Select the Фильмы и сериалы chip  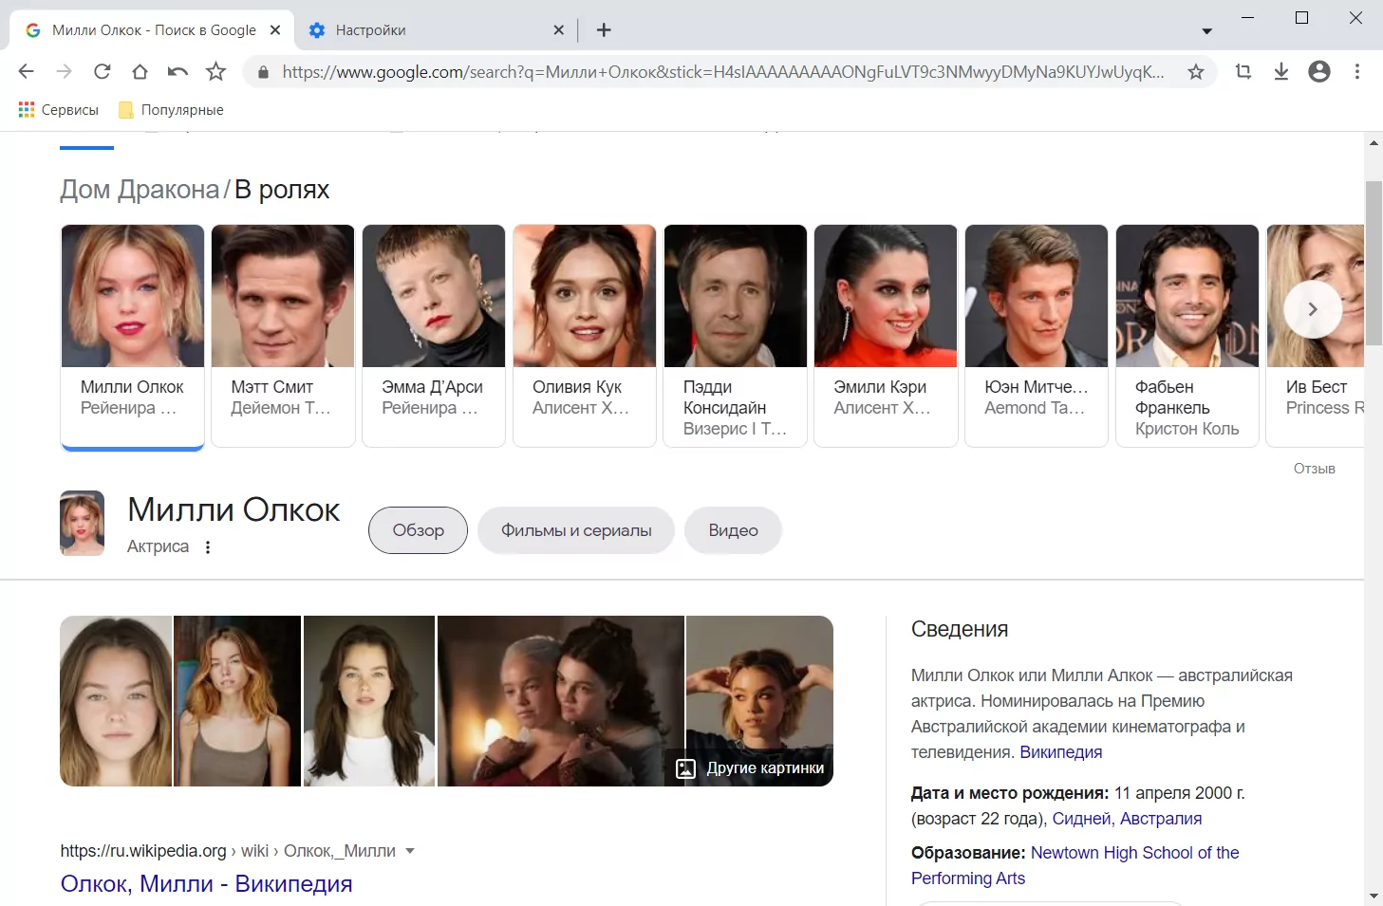576,530
